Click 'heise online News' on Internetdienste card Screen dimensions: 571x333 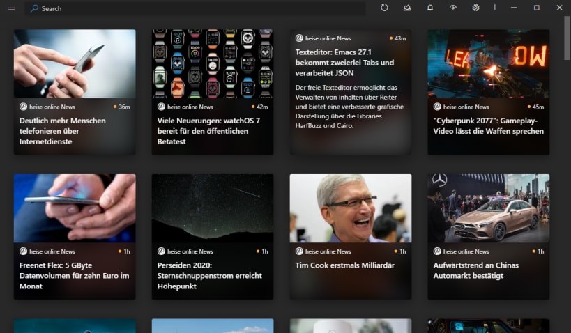coord(52,107)
